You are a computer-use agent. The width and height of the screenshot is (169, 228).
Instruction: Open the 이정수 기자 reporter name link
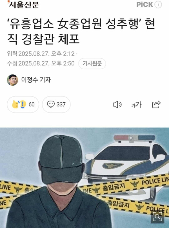coord(36,80)
